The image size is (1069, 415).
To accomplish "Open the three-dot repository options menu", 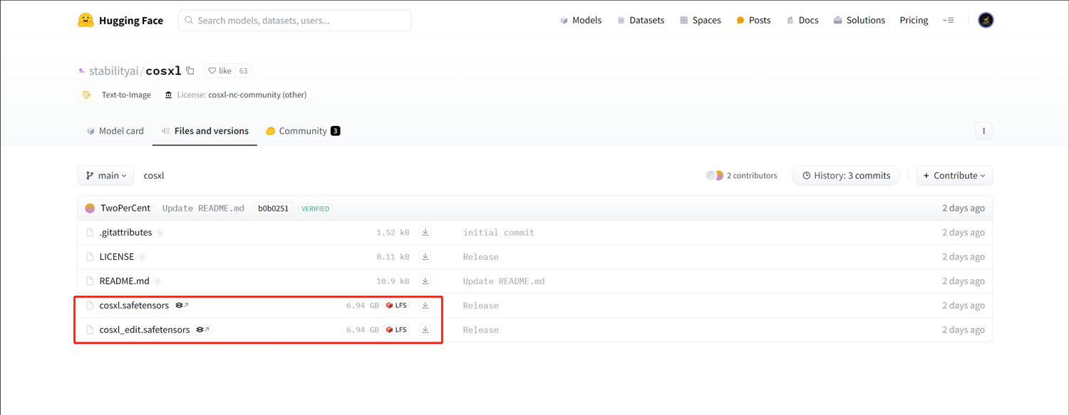I will 983,131.
